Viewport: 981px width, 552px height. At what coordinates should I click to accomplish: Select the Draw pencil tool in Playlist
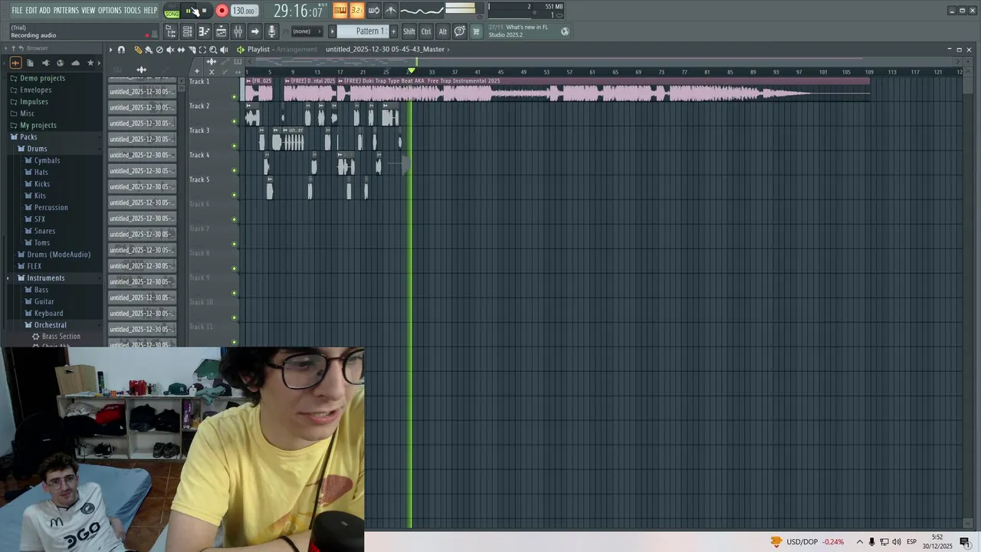click(x=138, y=49)
